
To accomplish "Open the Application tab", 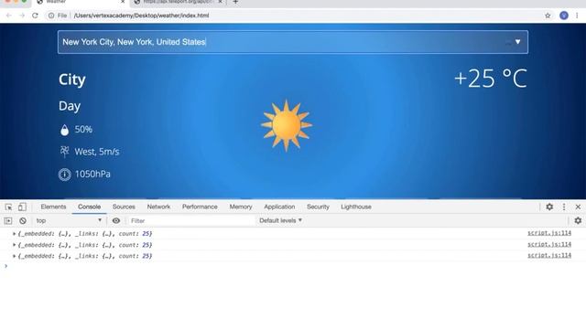I will 279,207.
